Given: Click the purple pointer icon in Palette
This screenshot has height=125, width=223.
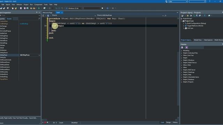Looking at the screenshot, I should (187, 48).
